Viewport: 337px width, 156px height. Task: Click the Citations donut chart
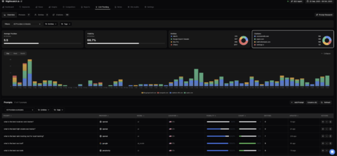pyautogui.click(x=327, y=40)
